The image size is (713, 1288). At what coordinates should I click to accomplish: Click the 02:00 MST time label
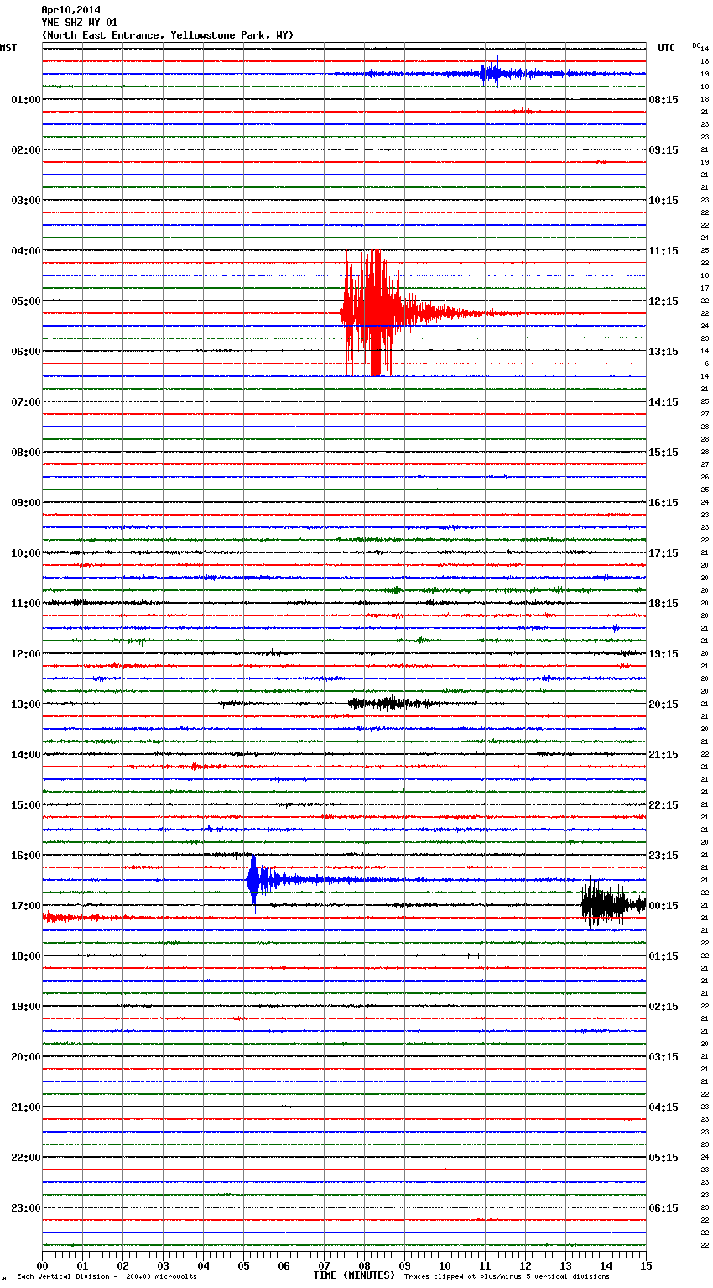26,150
